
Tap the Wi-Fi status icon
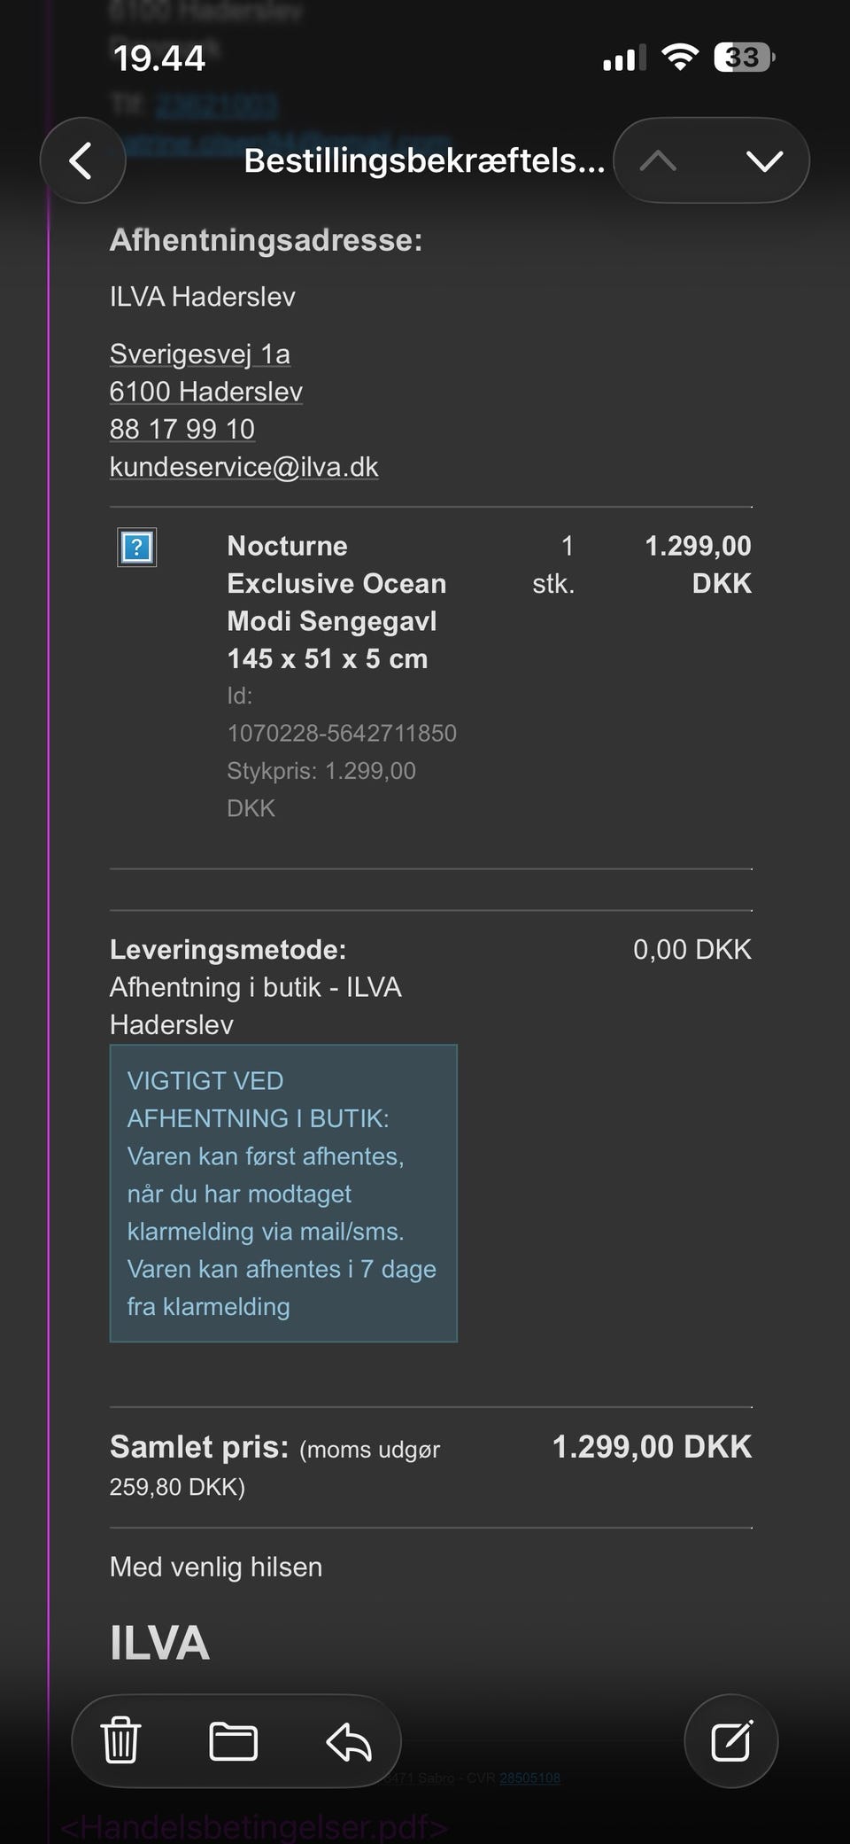(x=680, y=58)
